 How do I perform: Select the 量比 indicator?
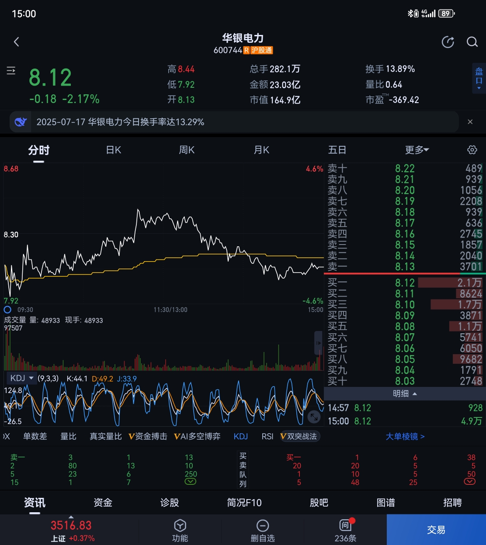tap(68, 436)
